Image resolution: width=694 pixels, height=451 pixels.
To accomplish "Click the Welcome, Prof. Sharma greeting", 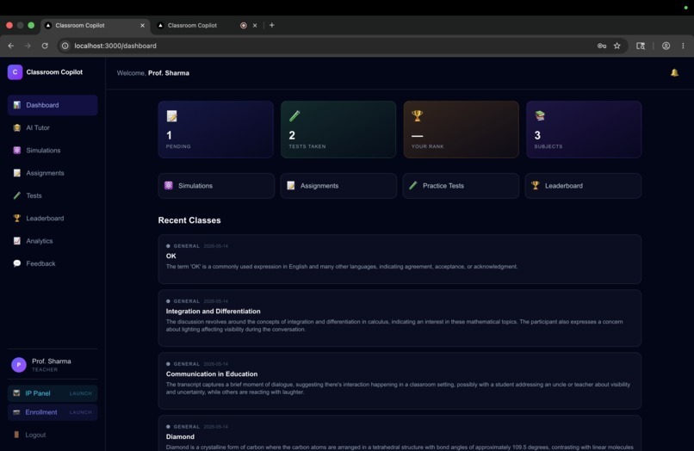I will (x=153, y=73).
